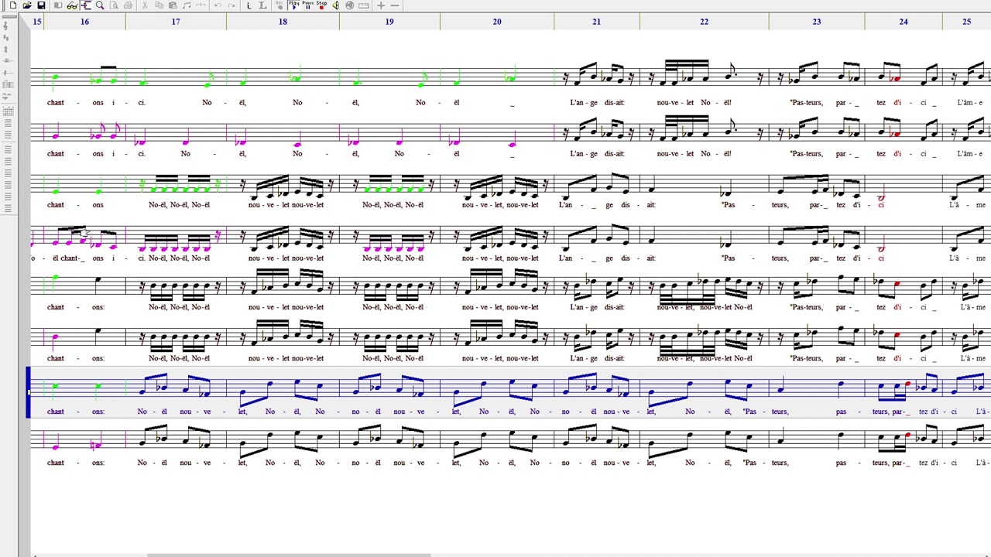Zoom in with the plus icon
The height and width of the screenshot is (557, 991).
point(380,5)
